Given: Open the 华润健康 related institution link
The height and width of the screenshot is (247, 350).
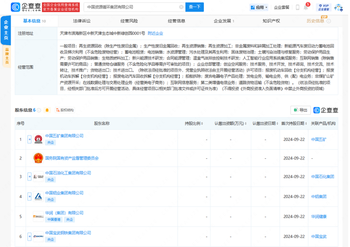Looking at the screenshot, I should coord(319,216).
